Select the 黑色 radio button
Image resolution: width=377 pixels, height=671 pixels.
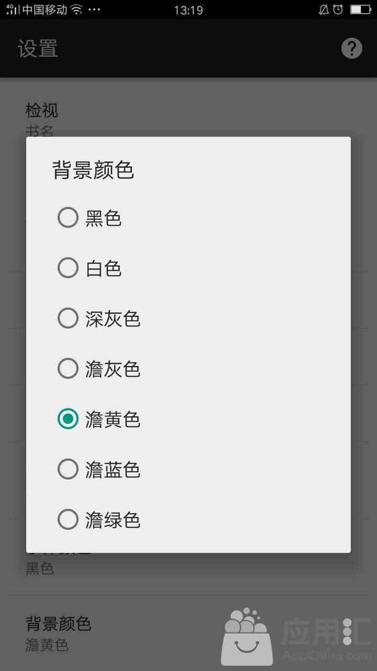[68, 218]
